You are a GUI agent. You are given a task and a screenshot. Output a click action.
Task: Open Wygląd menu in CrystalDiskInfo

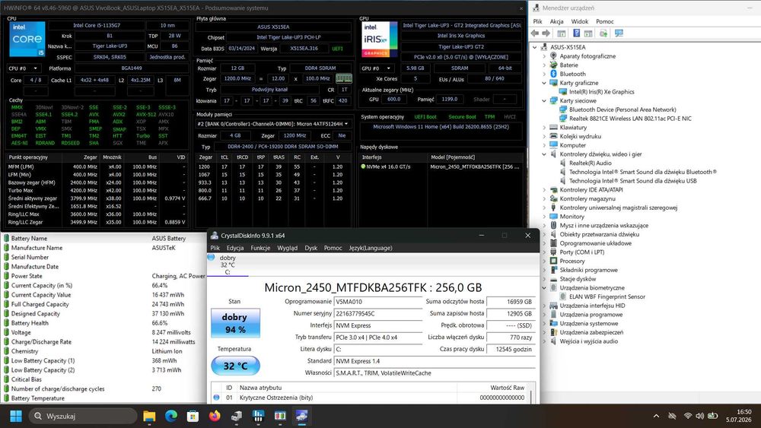(288, 248)
